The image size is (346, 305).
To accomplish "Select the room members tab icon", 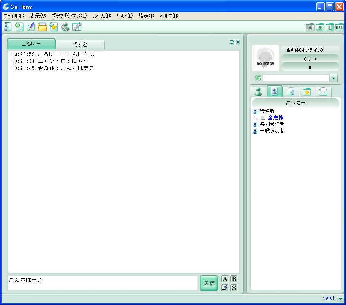I will pos(274,91).
